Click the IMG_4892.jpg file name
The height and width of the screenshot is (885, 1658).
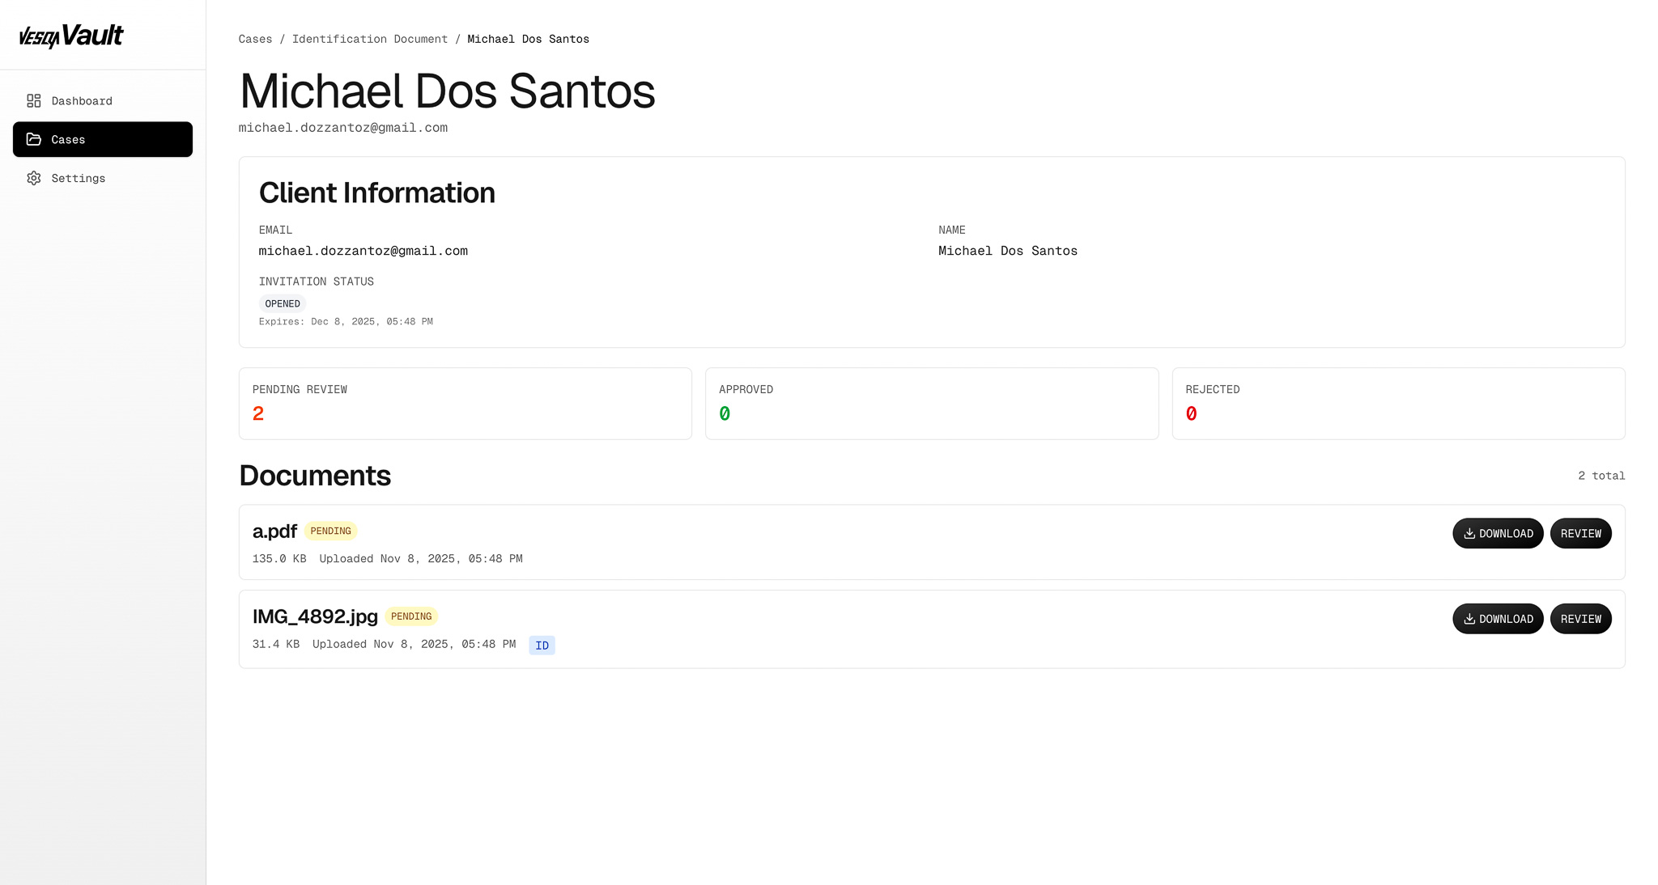[315, 616]
